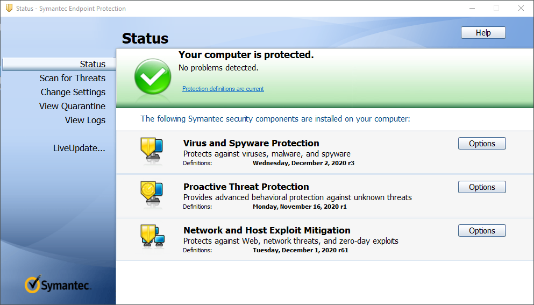Minimize the Symantec Endpoint Protection window

pos(471,8)
